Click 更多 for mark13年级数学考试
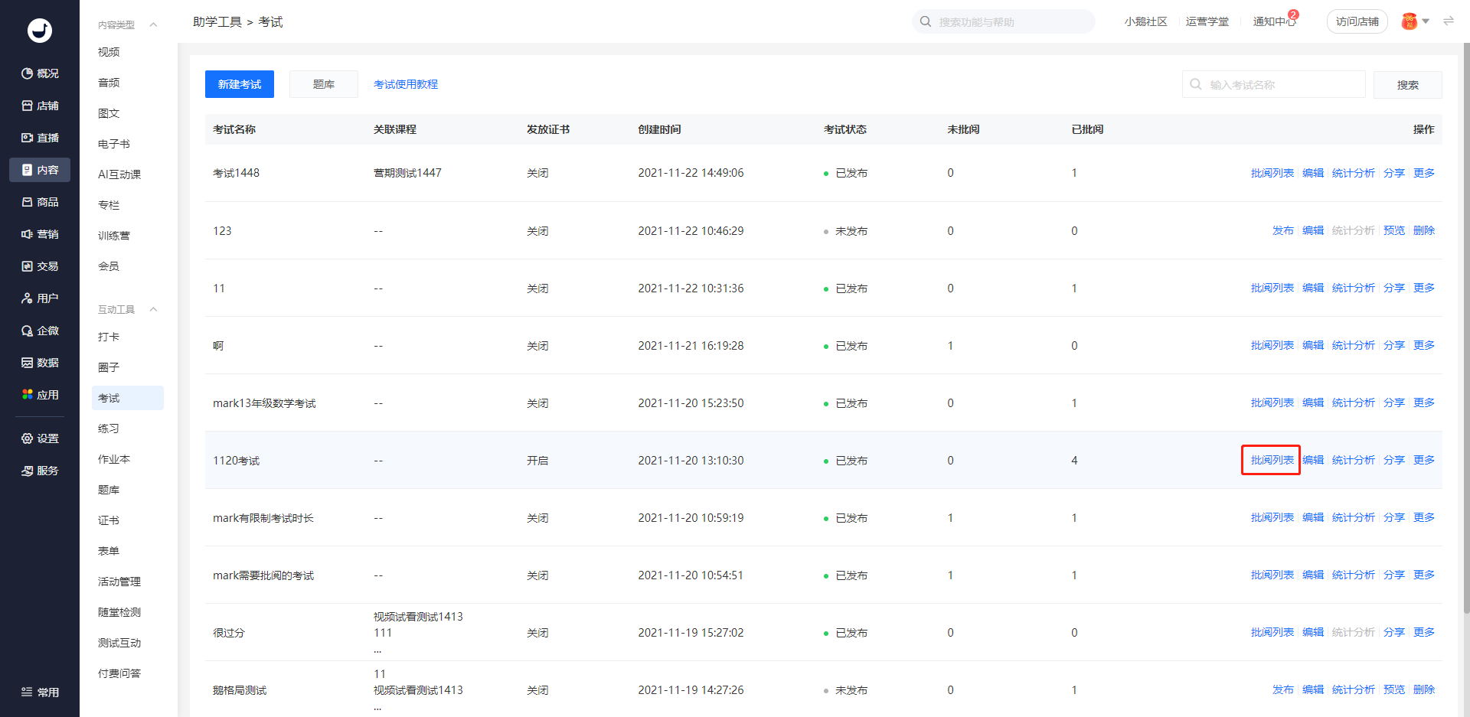1470x717 pixels. point(1424,402)
